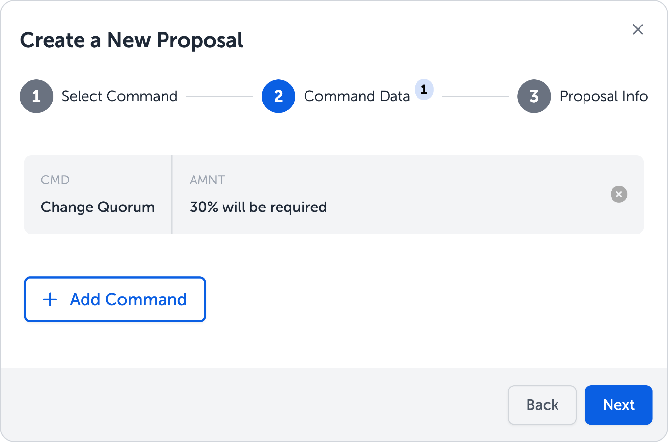Click the plus icon in Add Command
The height and width of the screenshot is (442, 668).
50,299
